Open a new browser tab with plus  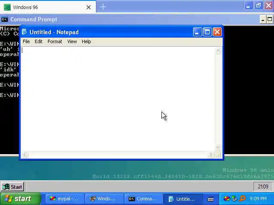click(x=103, y=7)
